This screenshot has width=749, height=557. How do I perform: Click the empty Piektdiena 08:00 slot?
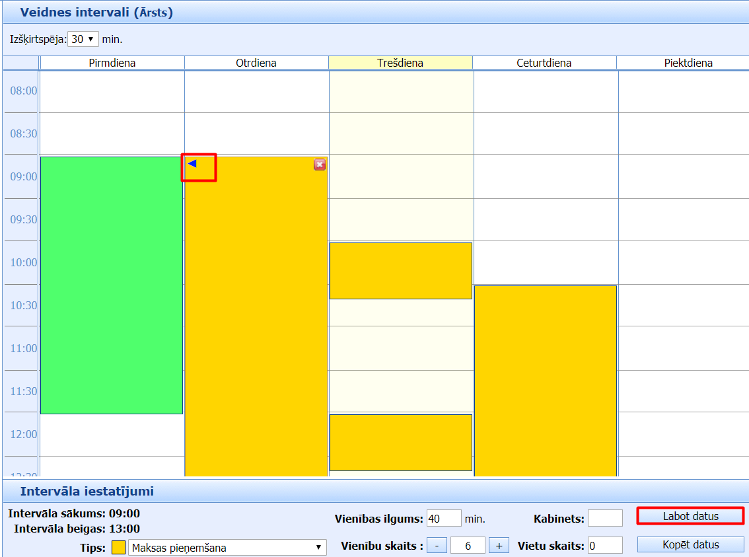[683, 91]
